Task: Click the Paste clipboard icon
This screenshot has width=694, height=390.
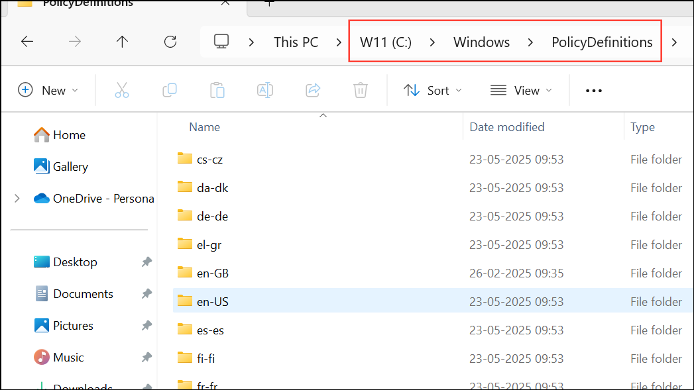Action: coord(217,90)
